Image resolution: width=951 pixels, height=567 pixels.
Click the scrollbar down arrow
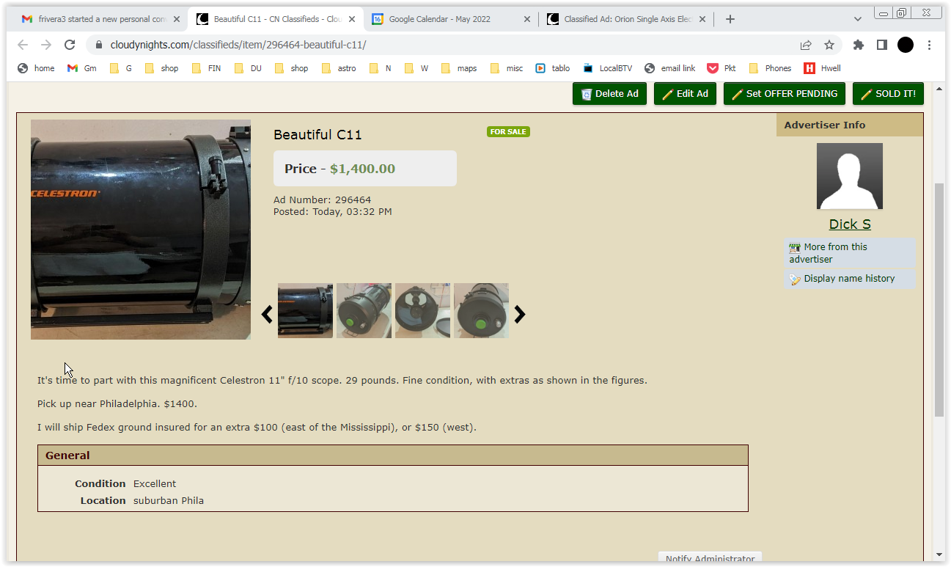(939, 555)
